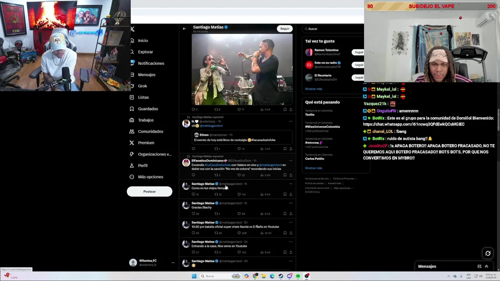Open WSantos_FC account menu dots
Viewport: 500px width, 281px height.
coord(173,263)
